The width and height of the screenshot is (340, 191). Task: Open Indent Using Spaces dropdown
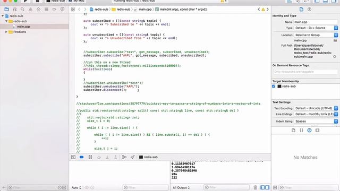click(316, 121)
